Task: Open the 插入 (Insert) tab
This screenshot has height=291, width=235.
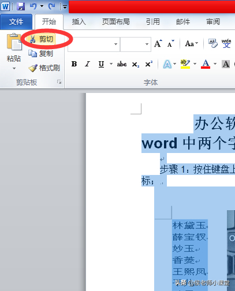Action: point(79,22)
